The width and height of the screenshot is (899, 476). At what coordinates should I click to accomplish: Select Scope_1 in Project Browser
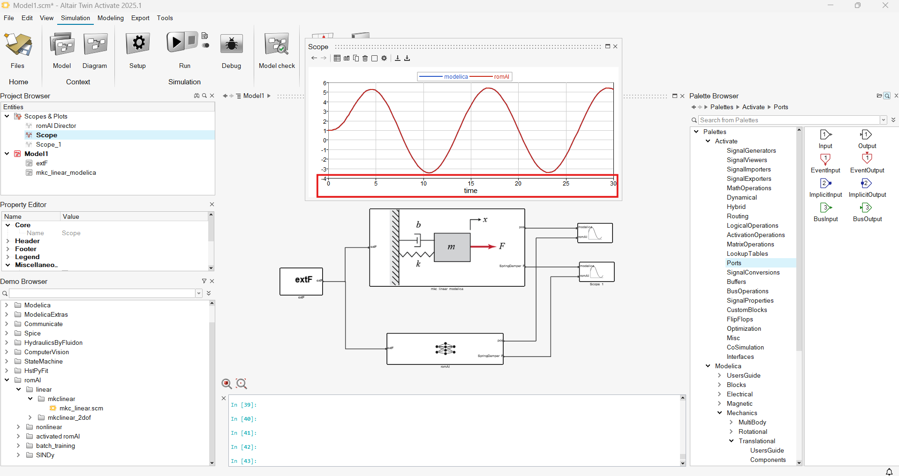click(x=49, y=144)
